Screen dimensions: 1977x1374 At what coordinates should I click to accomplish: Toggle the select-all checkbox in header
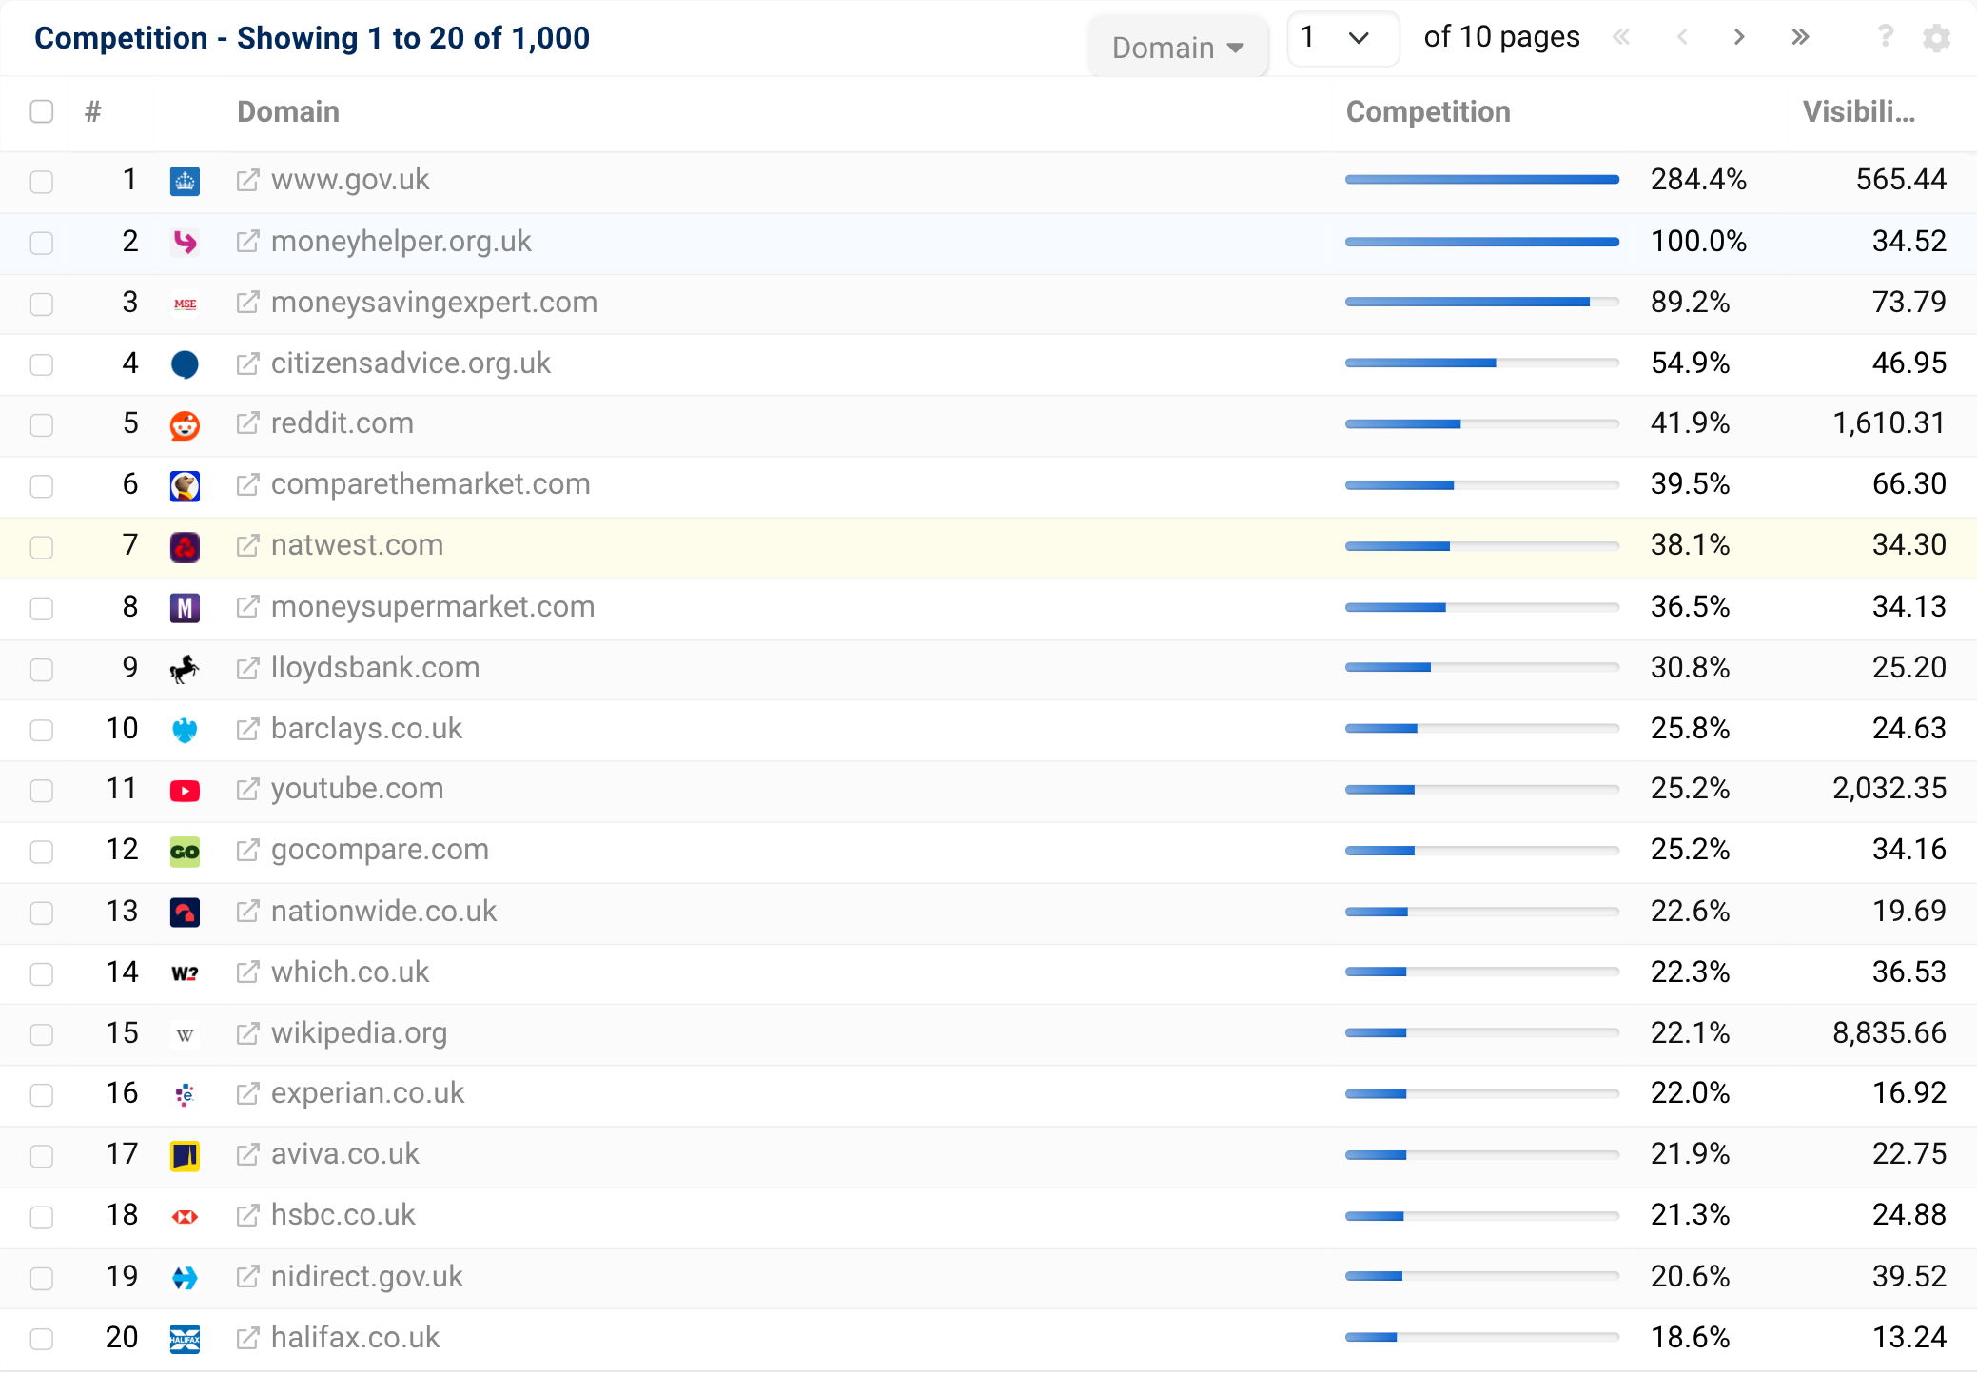(x=42, y=111)
